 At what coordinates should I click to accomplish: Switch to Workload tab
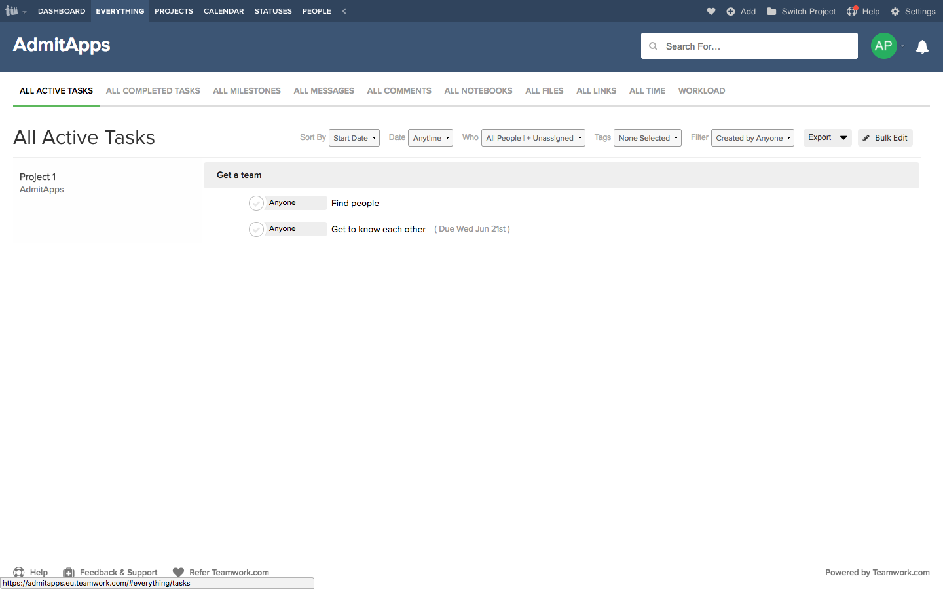702,91
